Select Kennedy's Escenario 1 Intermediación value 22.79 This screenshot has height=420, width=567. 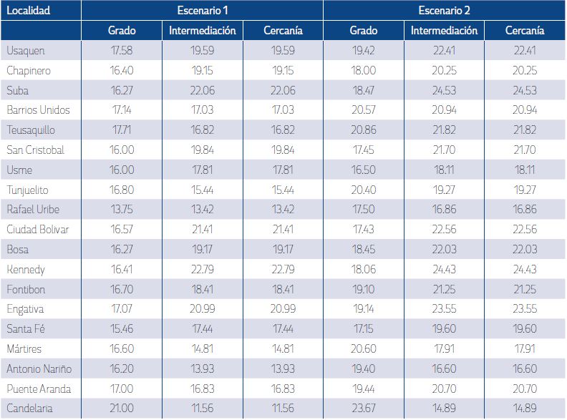tap(203, 270)
